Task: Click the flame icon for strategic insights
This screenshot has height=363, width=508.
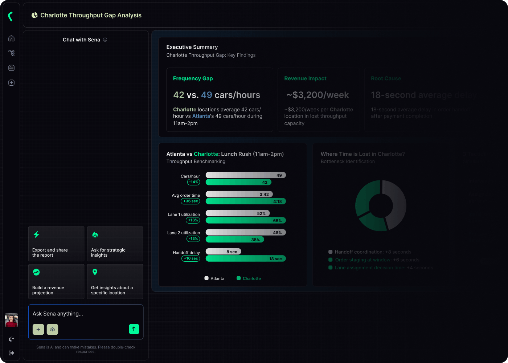Action: coord(95,235)
